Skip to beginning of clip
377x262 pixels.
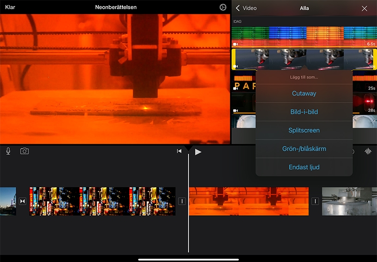click(x=179, y=151)
